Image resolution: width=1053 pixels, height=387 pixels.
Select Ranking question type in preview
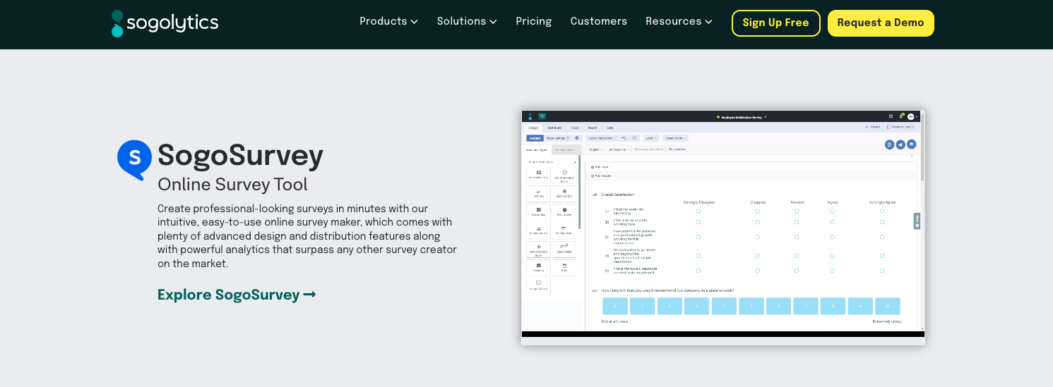(538, 268)
